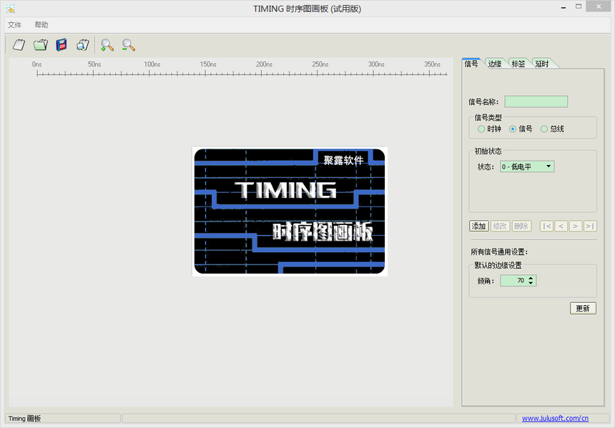This screenshot has width=615, height=428.
Task: Zoom in with the green-plus magnifier
Action: pos(107,45)
